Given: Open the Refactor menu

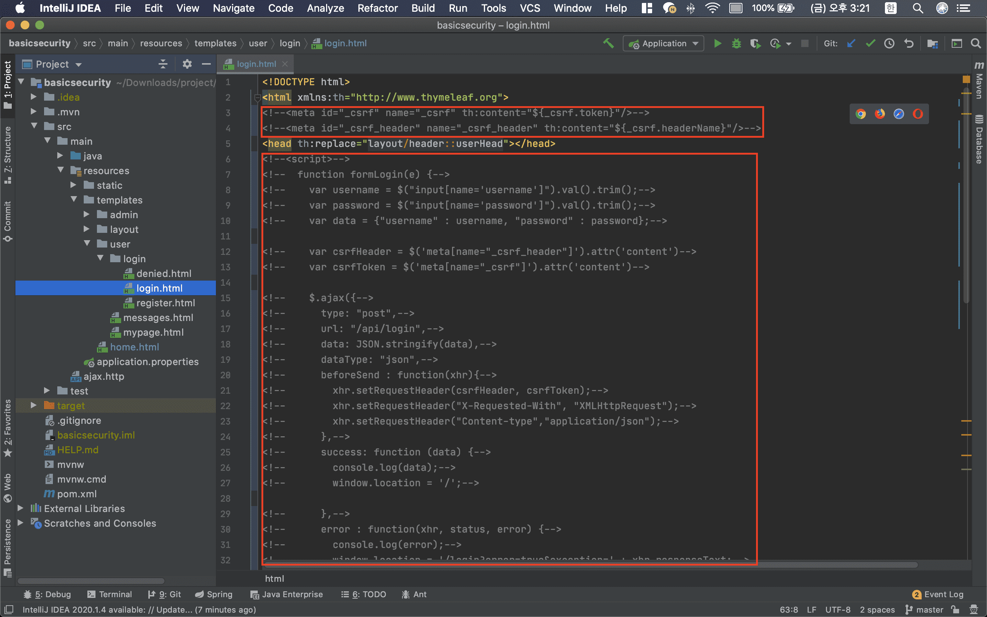Looking at the screenshot, I should (x=377, y=8).
